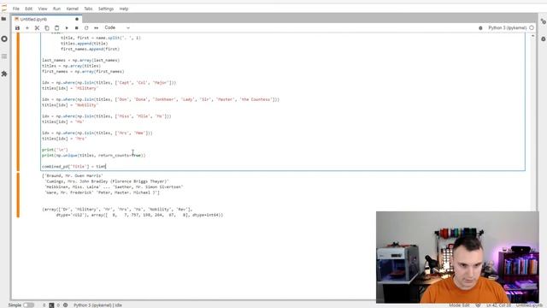This screenshot has width=547, height=308.
Task: Click the kernel gear icon in status bar
Action: (65, 305)
